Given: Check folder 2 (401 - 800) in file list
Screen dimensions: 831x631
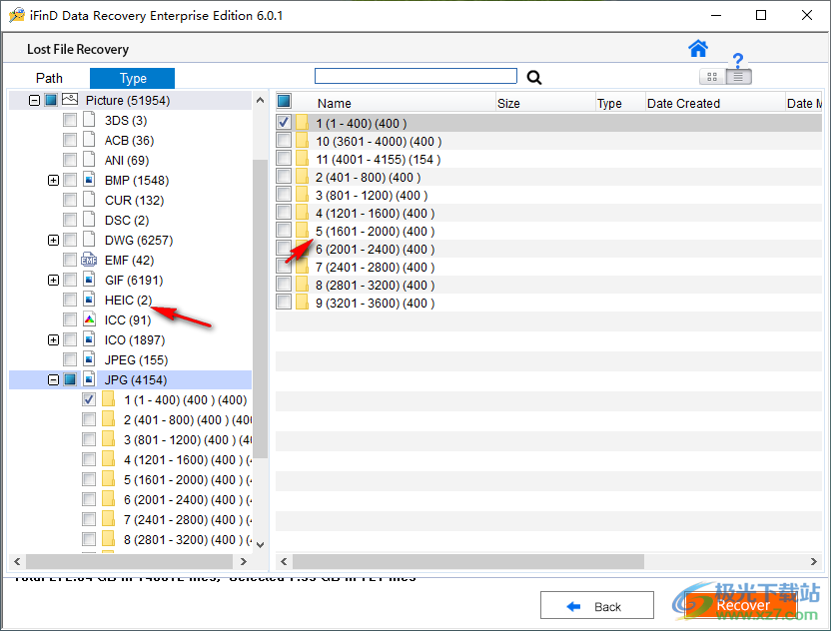Looking at the screenshot, I should tap(284, 177).
